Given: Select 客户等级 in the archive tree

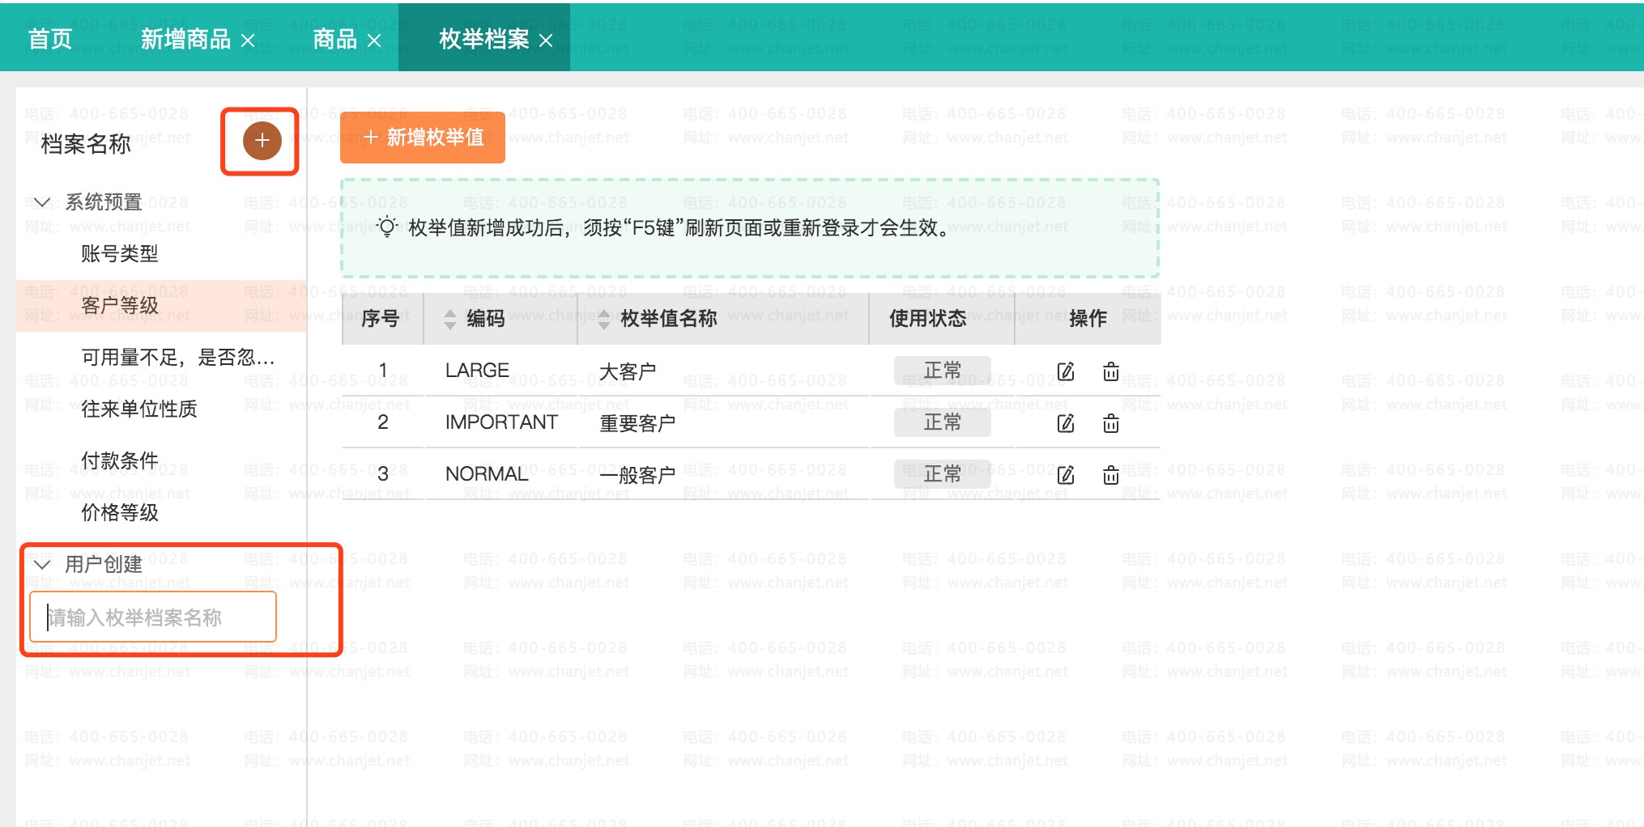Looking at the screenshot, I should 120,306.
